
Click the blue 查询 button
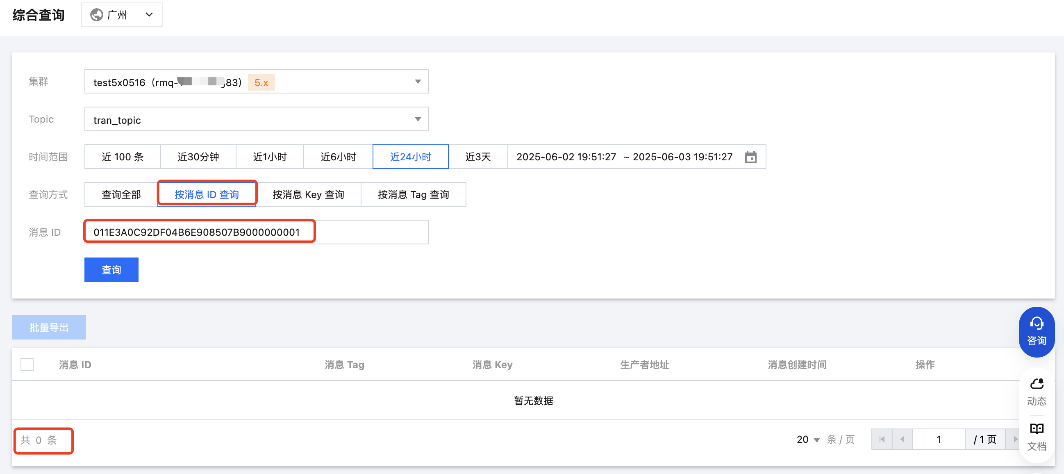coord(111,270)
